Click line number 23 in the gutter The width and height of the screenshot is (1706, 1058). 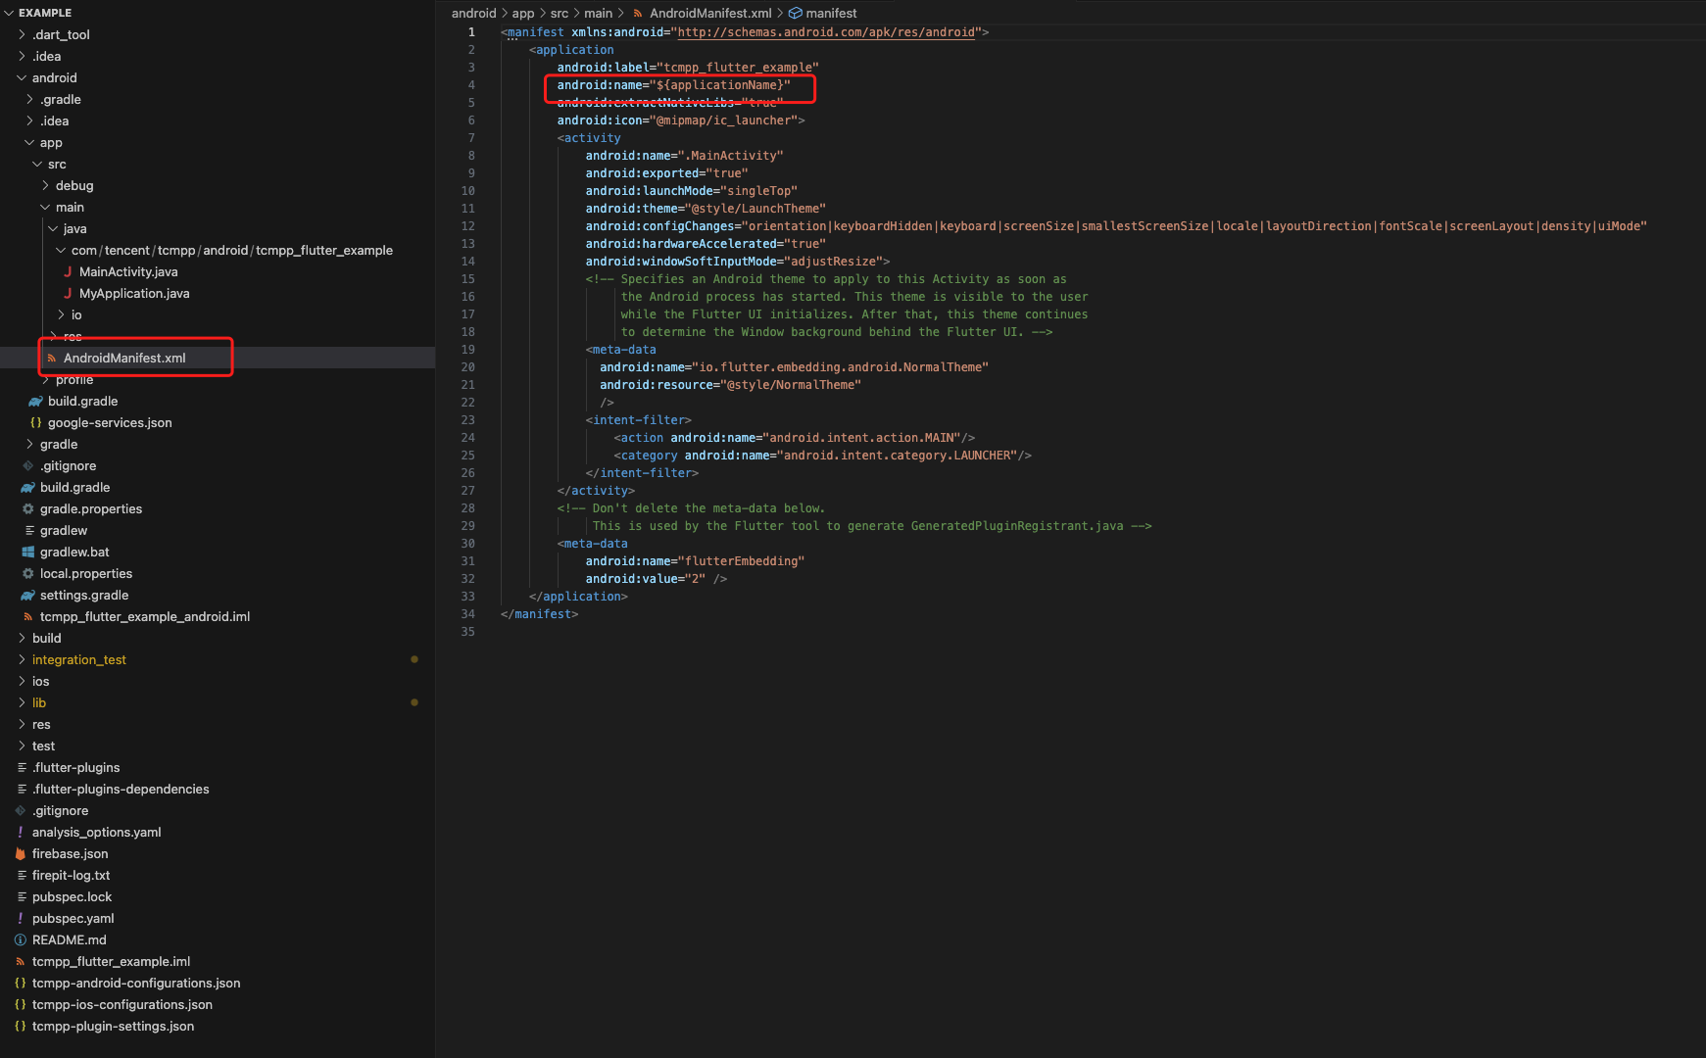pyautogui.click(x=468, y=420)
